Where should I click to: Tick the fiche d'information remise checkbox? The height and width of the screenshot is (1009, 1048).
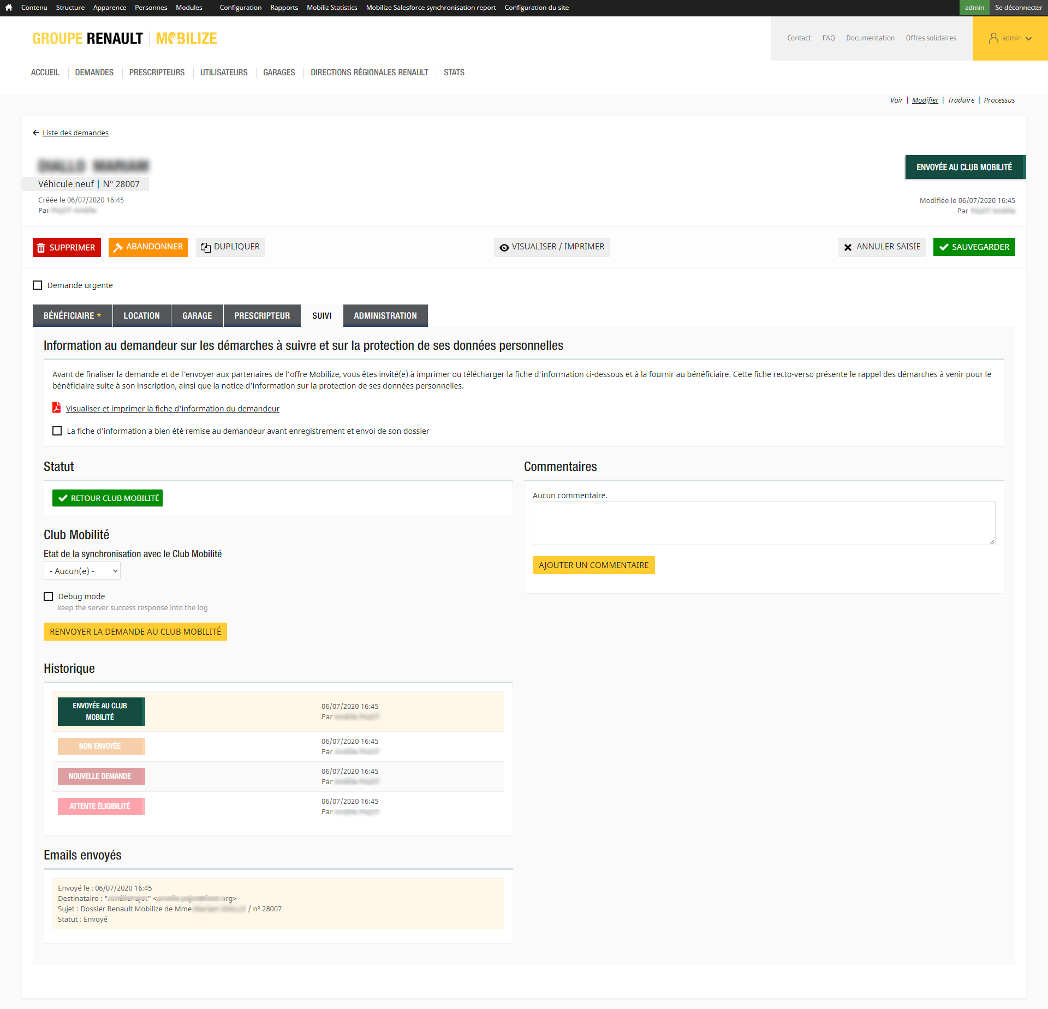57,431
